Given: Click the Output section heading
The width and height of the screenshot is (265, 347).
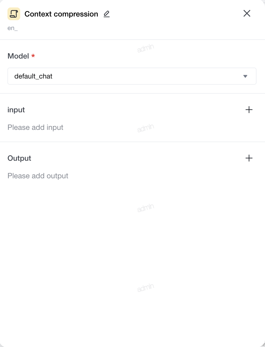Looking at the screenshot, I should pos(19,158).
